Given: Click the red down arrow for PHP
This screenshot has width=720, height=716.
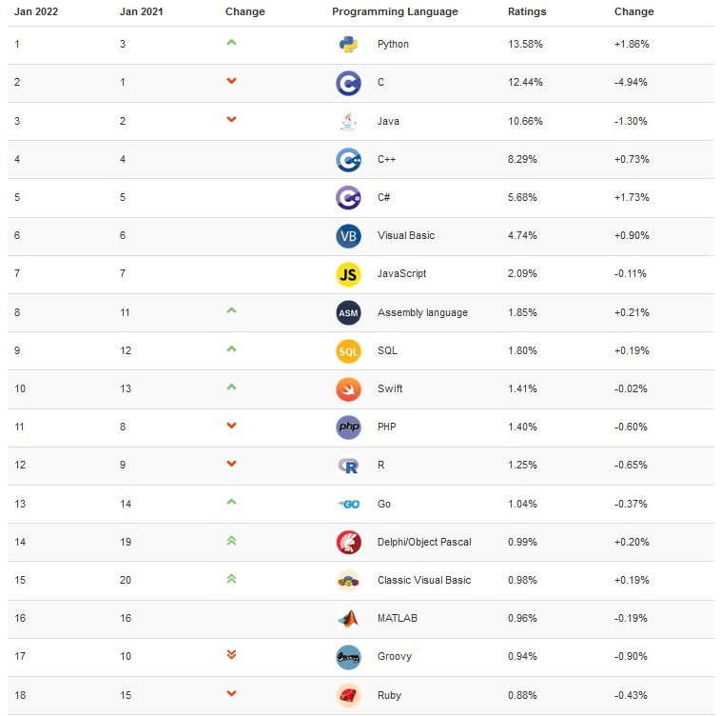Looking at the screenshot, I should point(231,426).
